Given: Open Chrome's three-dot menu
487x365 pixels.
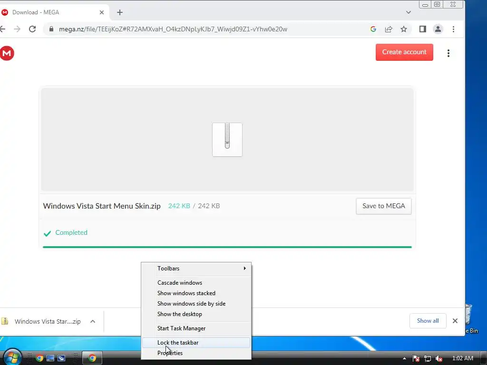Looking at the screenshot, I should [x=453, y=29].
